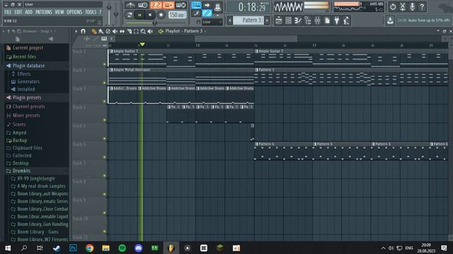Viewport: 453px width, 254px height.
Task: Click Auto-Tune up to 57% off news banner
Action: click(423, 20)
